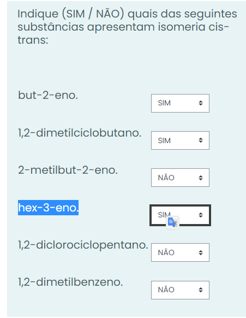Open the 1,2-dimetilciclobutano answer dropdown

click(x=180, y=140)
